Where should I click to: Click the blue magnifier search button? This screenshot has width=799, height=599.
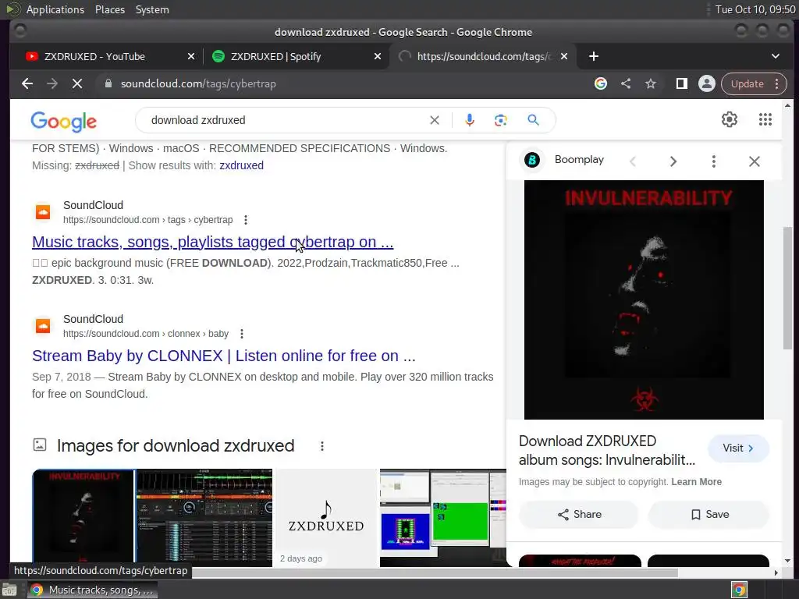click(534, 120)
